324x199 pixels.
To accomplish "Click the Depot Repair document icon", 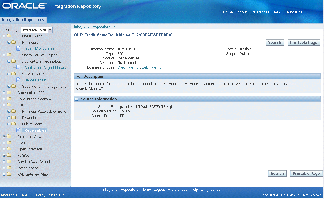I will 18,80.
